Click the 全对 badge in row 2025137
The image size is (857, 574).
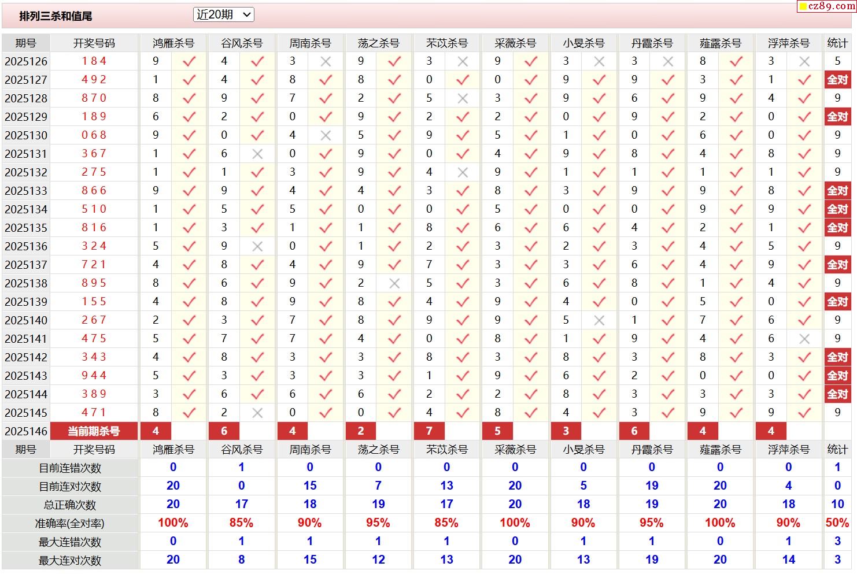pyautogui.click(x=837, y=265)
